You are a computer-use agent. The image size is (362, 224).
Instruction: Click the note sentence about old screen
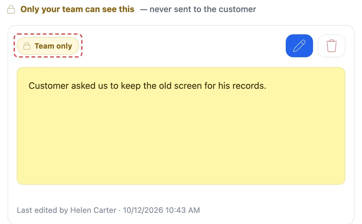tap(147, 86)
